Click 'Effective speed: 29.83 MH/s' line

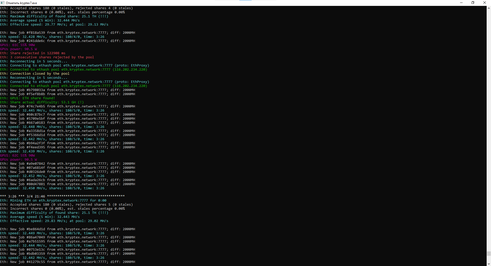tap(54, 221)
